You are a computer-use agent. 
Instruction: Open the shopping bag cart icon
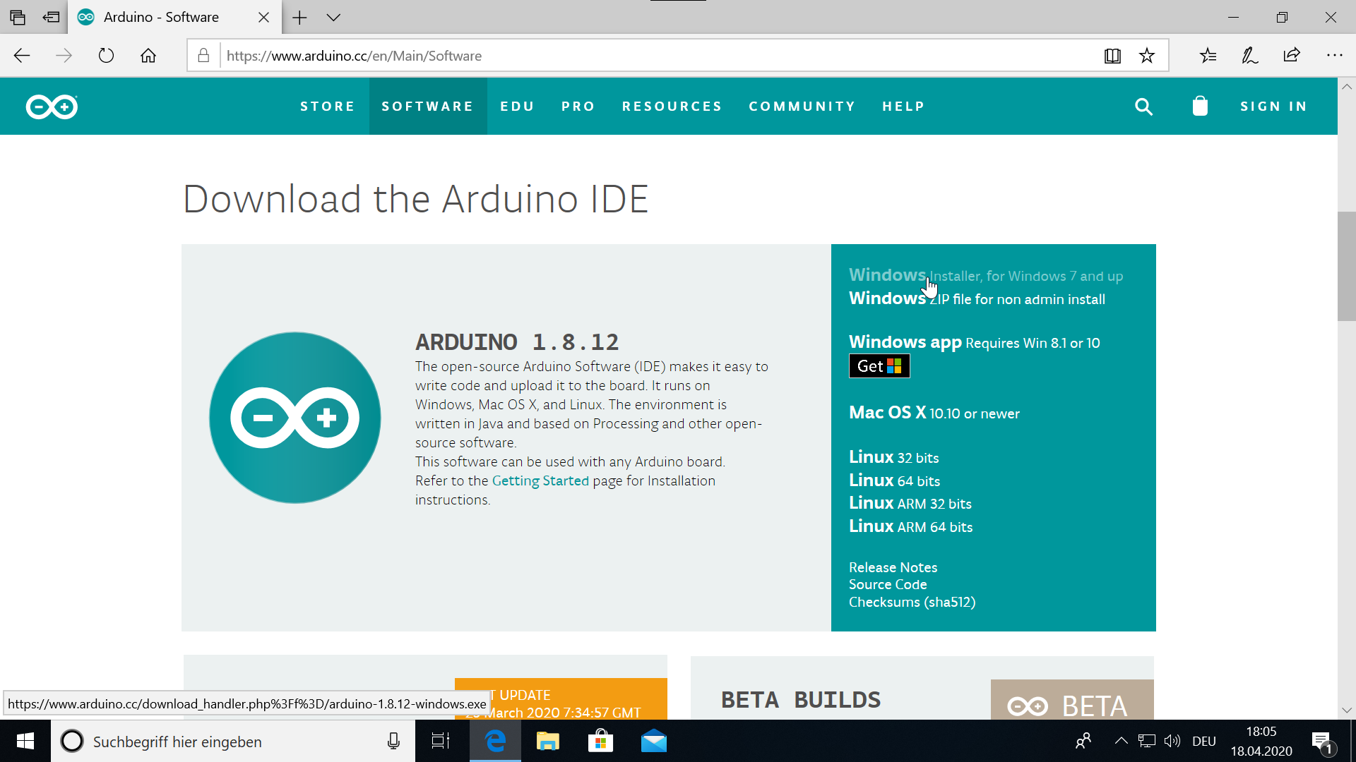coord(1200,106)
